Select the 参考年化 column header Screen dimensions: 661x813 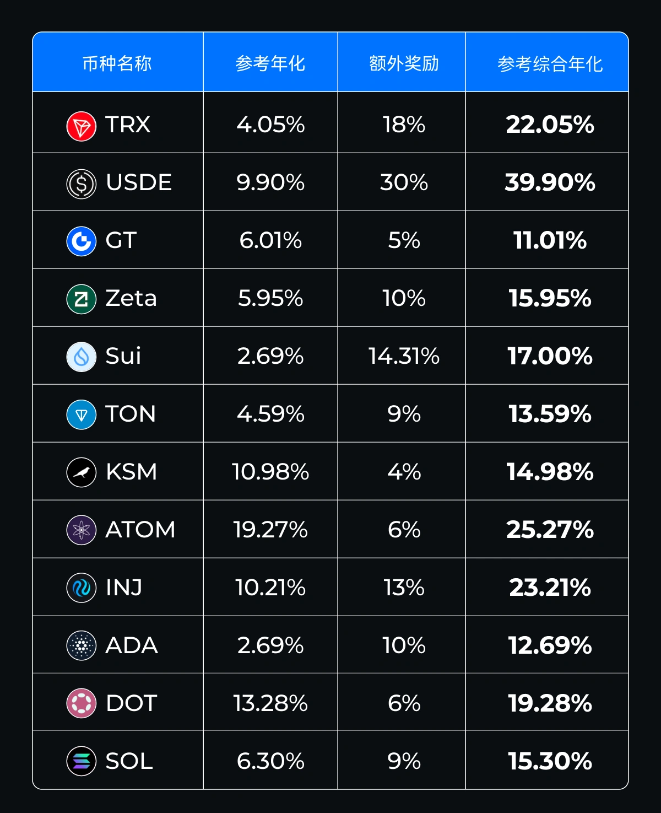270,63
